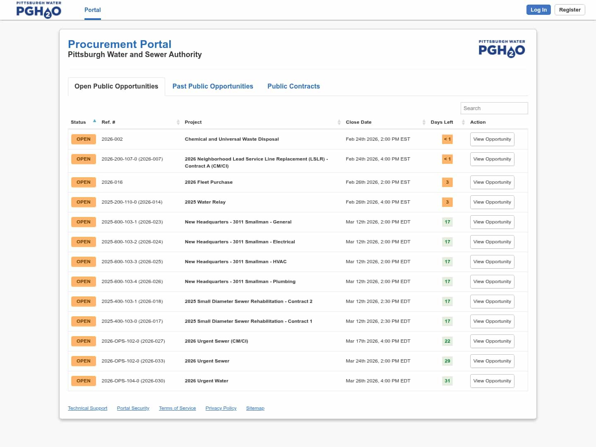Sort table by Status column arrow
The width and height of the screenshot is (596, 447).
click(x=94, y=121)
